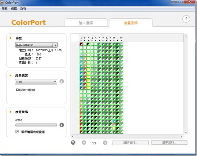Viewport: 197px width, 156px height.
Task: Open the p2p246RGBx1 target dropdown
Action: [x=36, y=45]
